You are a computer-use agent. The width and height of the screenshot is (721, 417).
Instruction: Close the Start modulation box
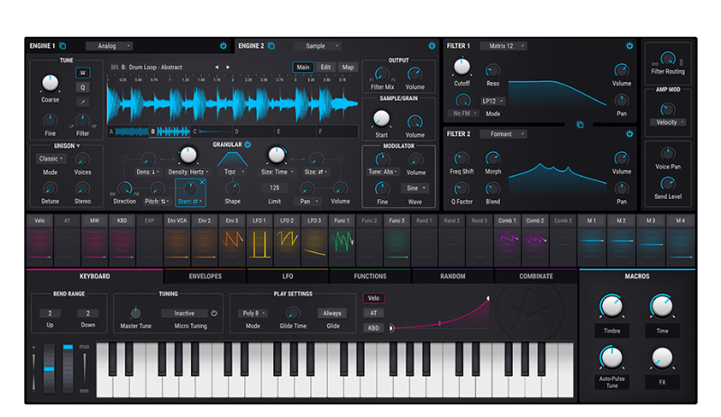pyautogui.click(x=202, y=183)
